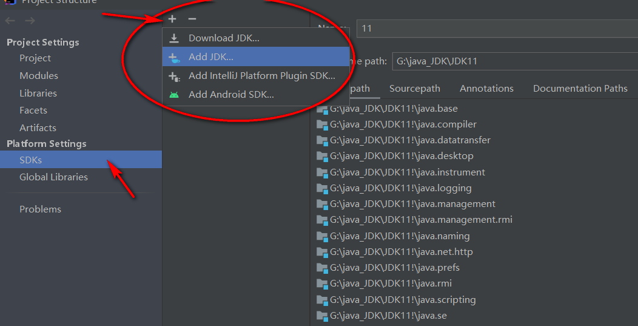
Task: Click the folder icon beside java.compiler
Action: 322,124
